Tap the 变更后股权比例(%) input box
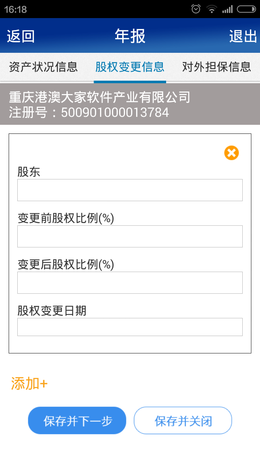Viewport: 260px width, 463px height. point(130,283)
